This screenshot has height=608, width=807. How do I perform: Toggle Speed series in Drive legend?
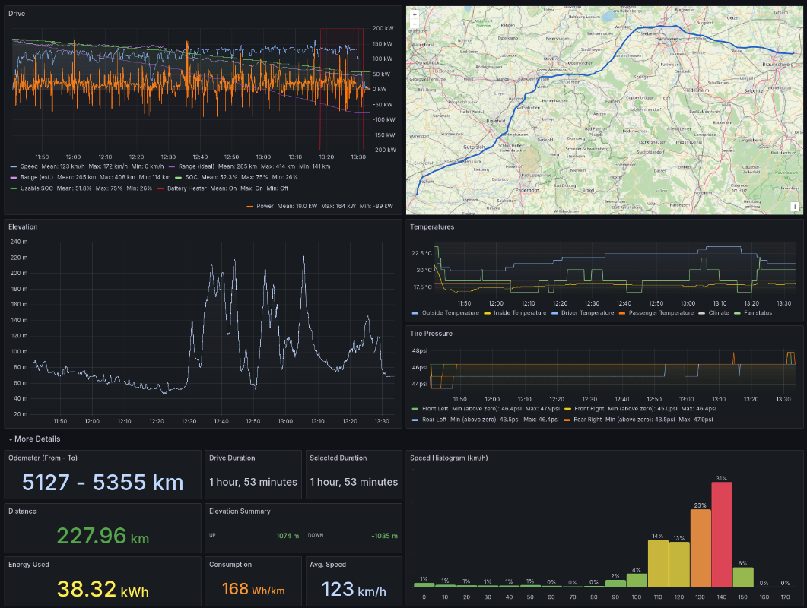point(28,166)
